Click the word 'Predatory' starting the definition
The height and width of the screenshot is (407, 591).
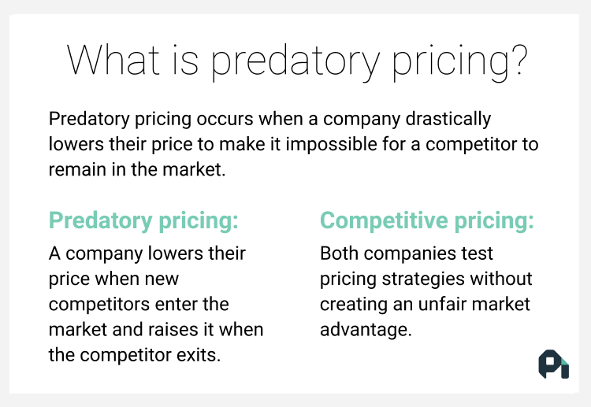[89, 120]
